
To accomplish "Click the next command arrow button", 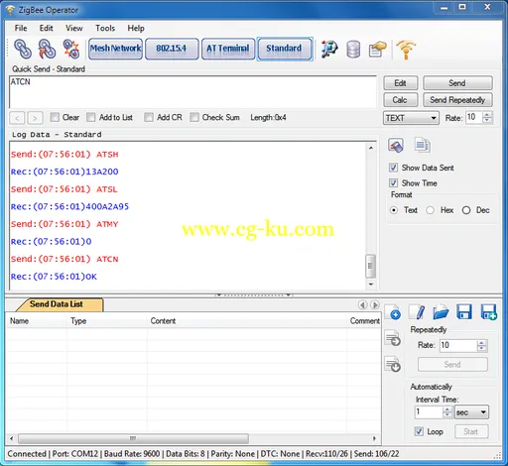I will (x=35, y=118).
